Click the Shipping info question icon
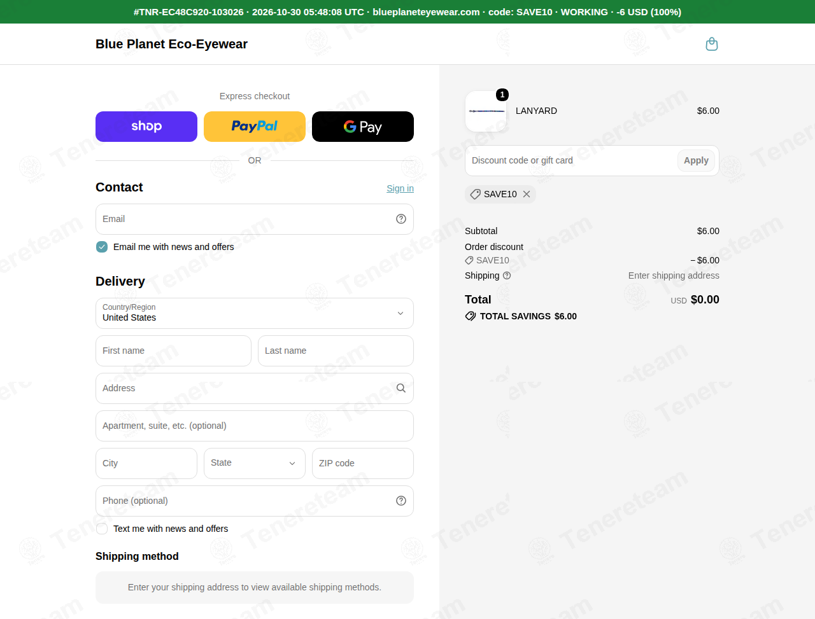This screenshot has height=619, width=815. (507, 275)
